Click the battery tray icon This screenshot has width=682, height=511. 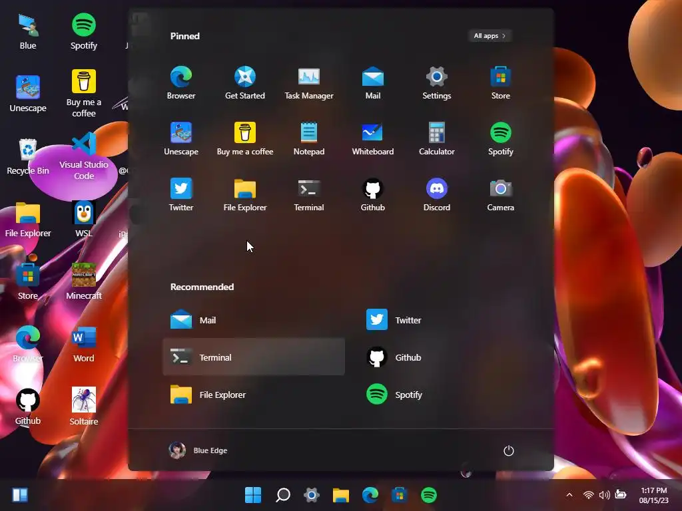[x=621, y=495]
